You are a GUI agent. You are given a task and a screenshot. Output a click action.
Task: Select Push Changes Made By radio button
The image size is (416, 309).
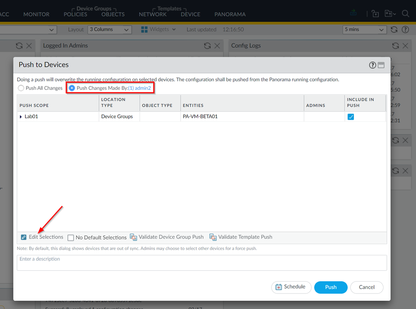[x=72, y=88]
